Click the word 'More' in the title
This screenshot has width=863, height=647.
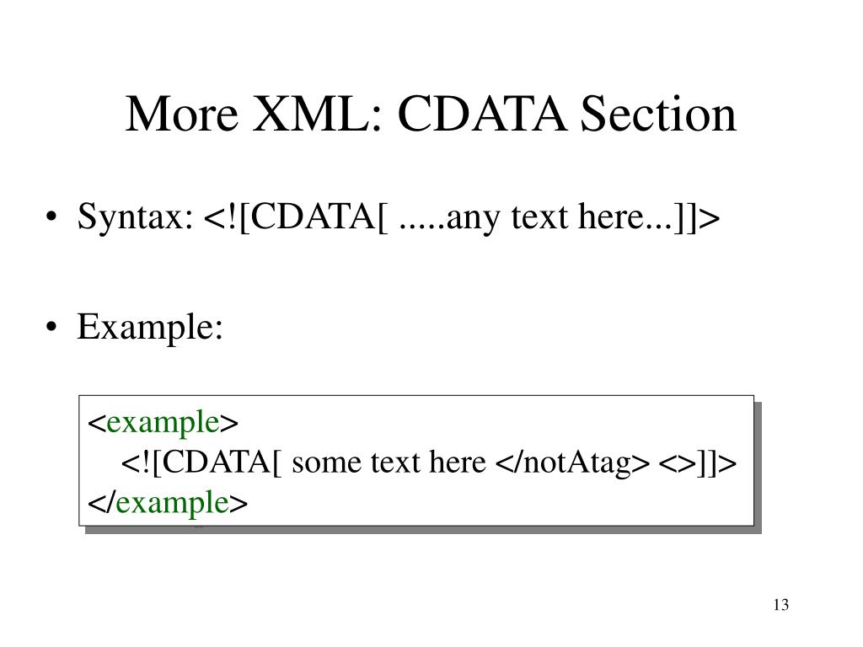click(182, 114)
